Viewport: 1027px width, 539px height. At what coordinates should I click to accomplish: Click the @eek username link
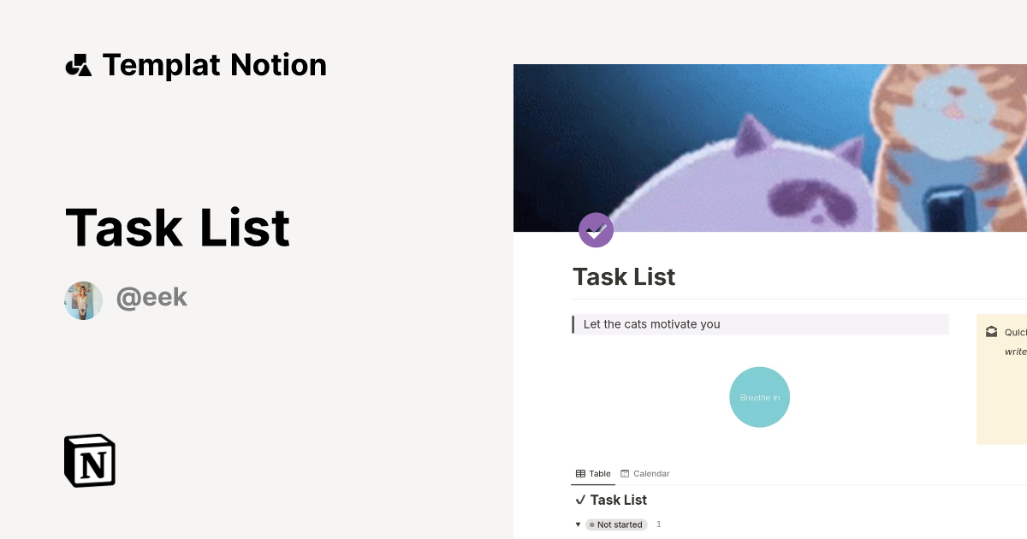click(152, 297)
